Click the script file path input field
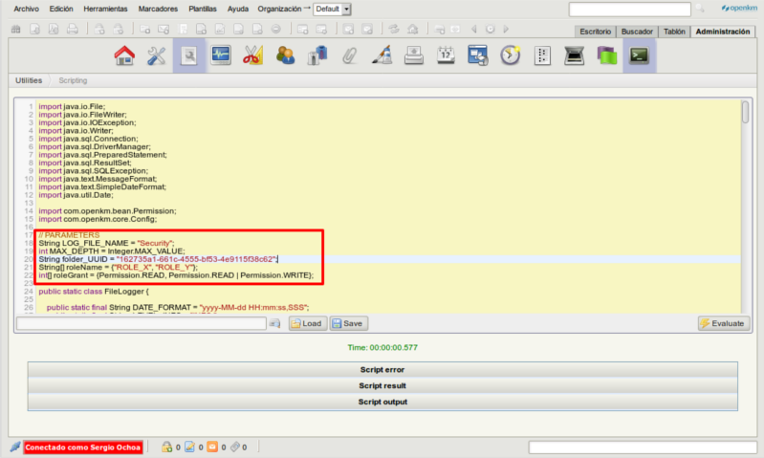 140,324
